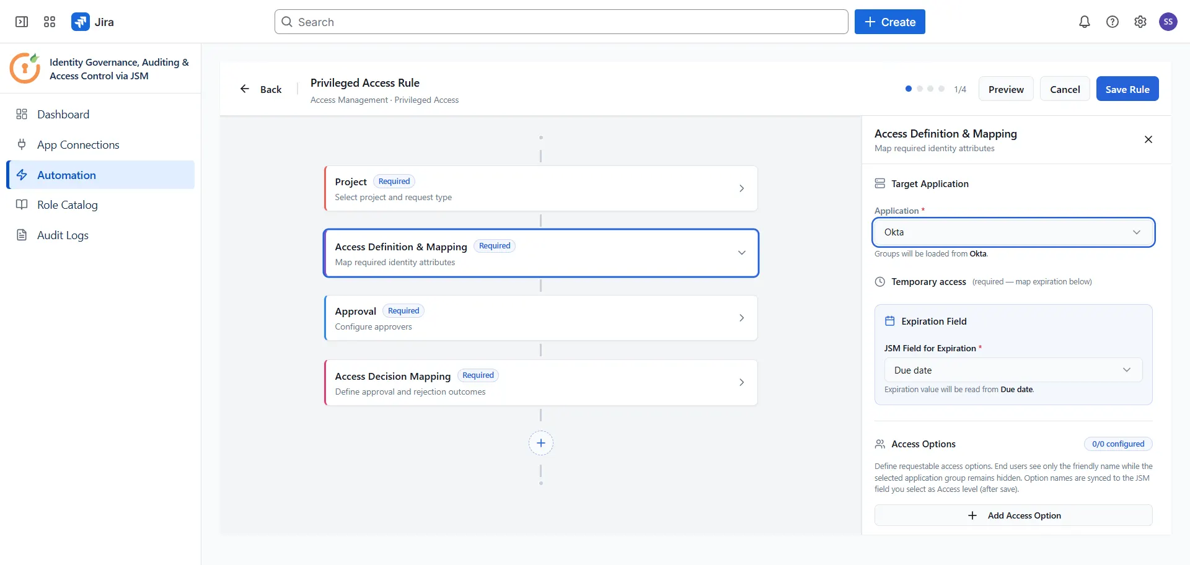Screen dimensions: 1190x565
Task: Add a new step with the plus circle
Action: pos(541,443)
